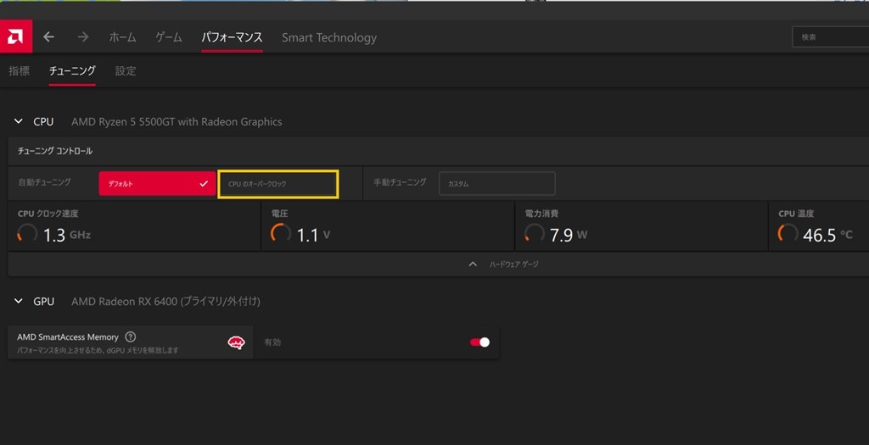Toggle the SmartAccess Memory 有効 switch

(x=480, y=342)
